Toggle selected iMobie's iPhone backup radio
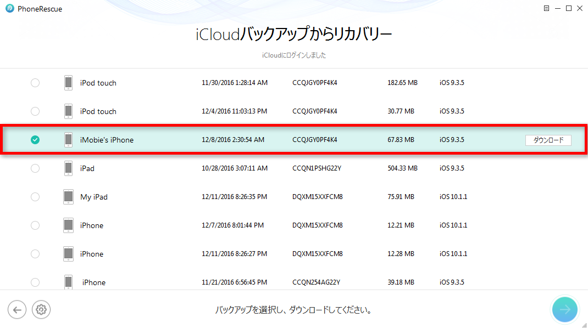Screen dimensions: 588x329 (35, 140)
